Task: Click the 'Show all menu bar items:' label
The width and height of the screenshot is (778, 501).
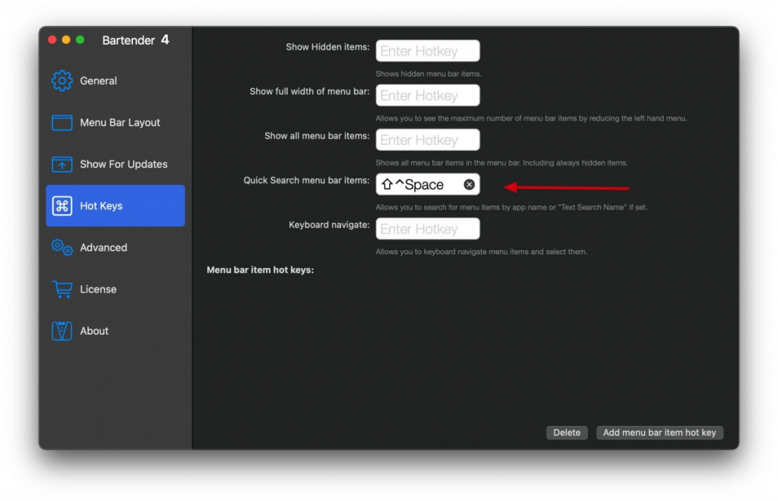Action: click(x=317, y=137)
